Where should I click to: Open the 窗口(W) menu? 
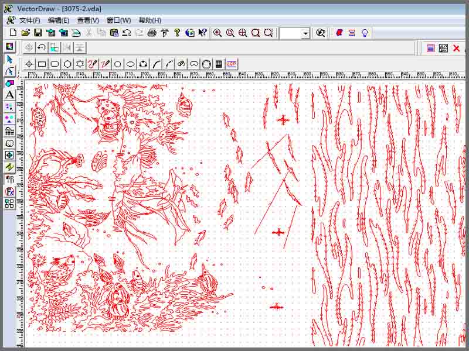[x=119, y=20]
